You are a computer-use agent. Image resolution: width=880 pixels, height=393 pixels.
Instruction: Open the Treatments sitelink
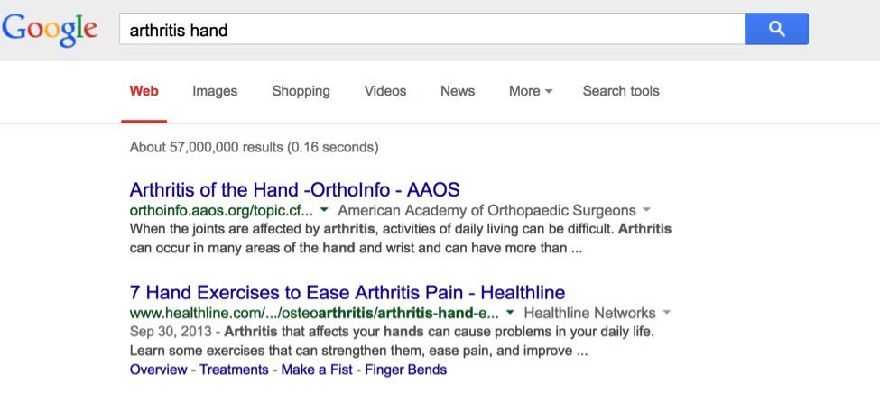point(234,370)
